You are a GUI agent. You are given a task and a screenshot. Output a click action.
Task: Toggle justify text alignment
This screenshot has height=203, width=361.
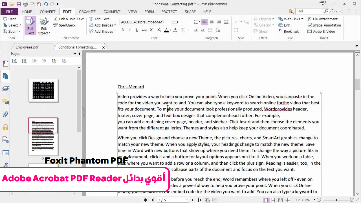pos(226,22)
